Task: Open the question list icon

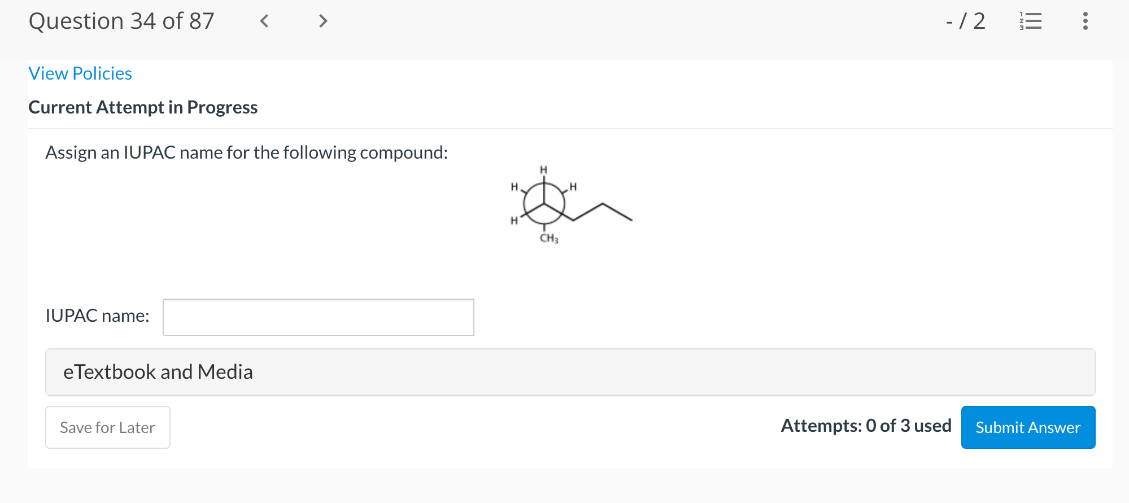Action: pyautogui.click(x=1031, y=21)
